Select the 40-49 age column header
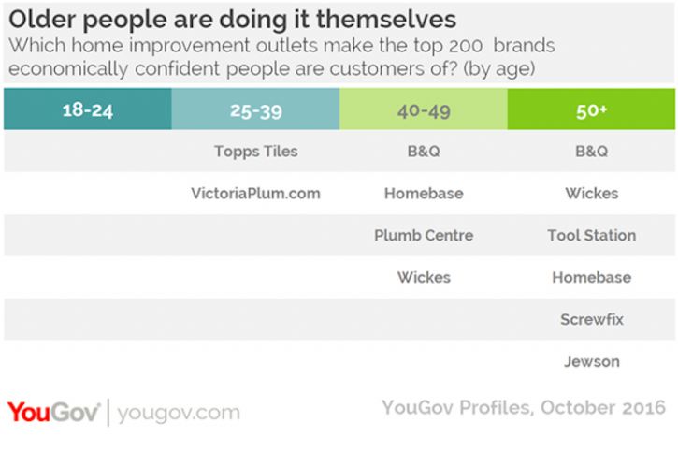The height and width of the screenshot is (452, 678). coord(424,109)
